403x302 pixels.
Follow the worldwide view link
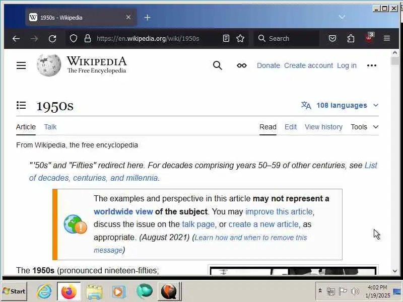pyautogui.click(x=123, y=211)
